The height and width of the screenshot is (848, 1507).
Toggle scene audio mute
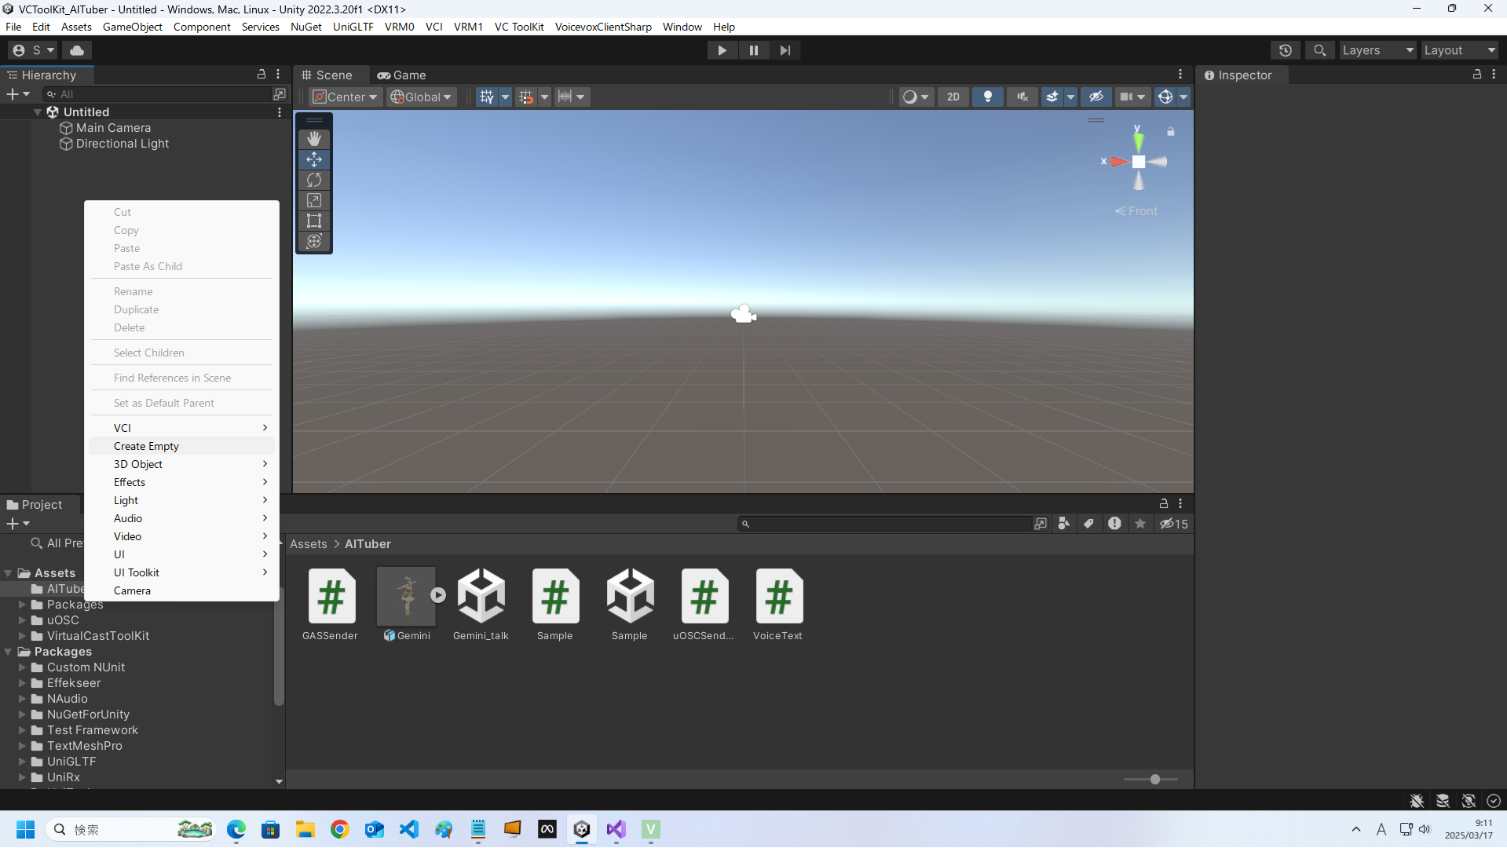(x=1022, y=97)
